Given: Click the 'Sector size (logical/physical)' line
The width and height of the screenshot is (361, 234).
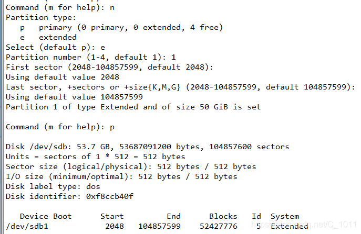Looking at the screenshot, I should pos(131,166).
